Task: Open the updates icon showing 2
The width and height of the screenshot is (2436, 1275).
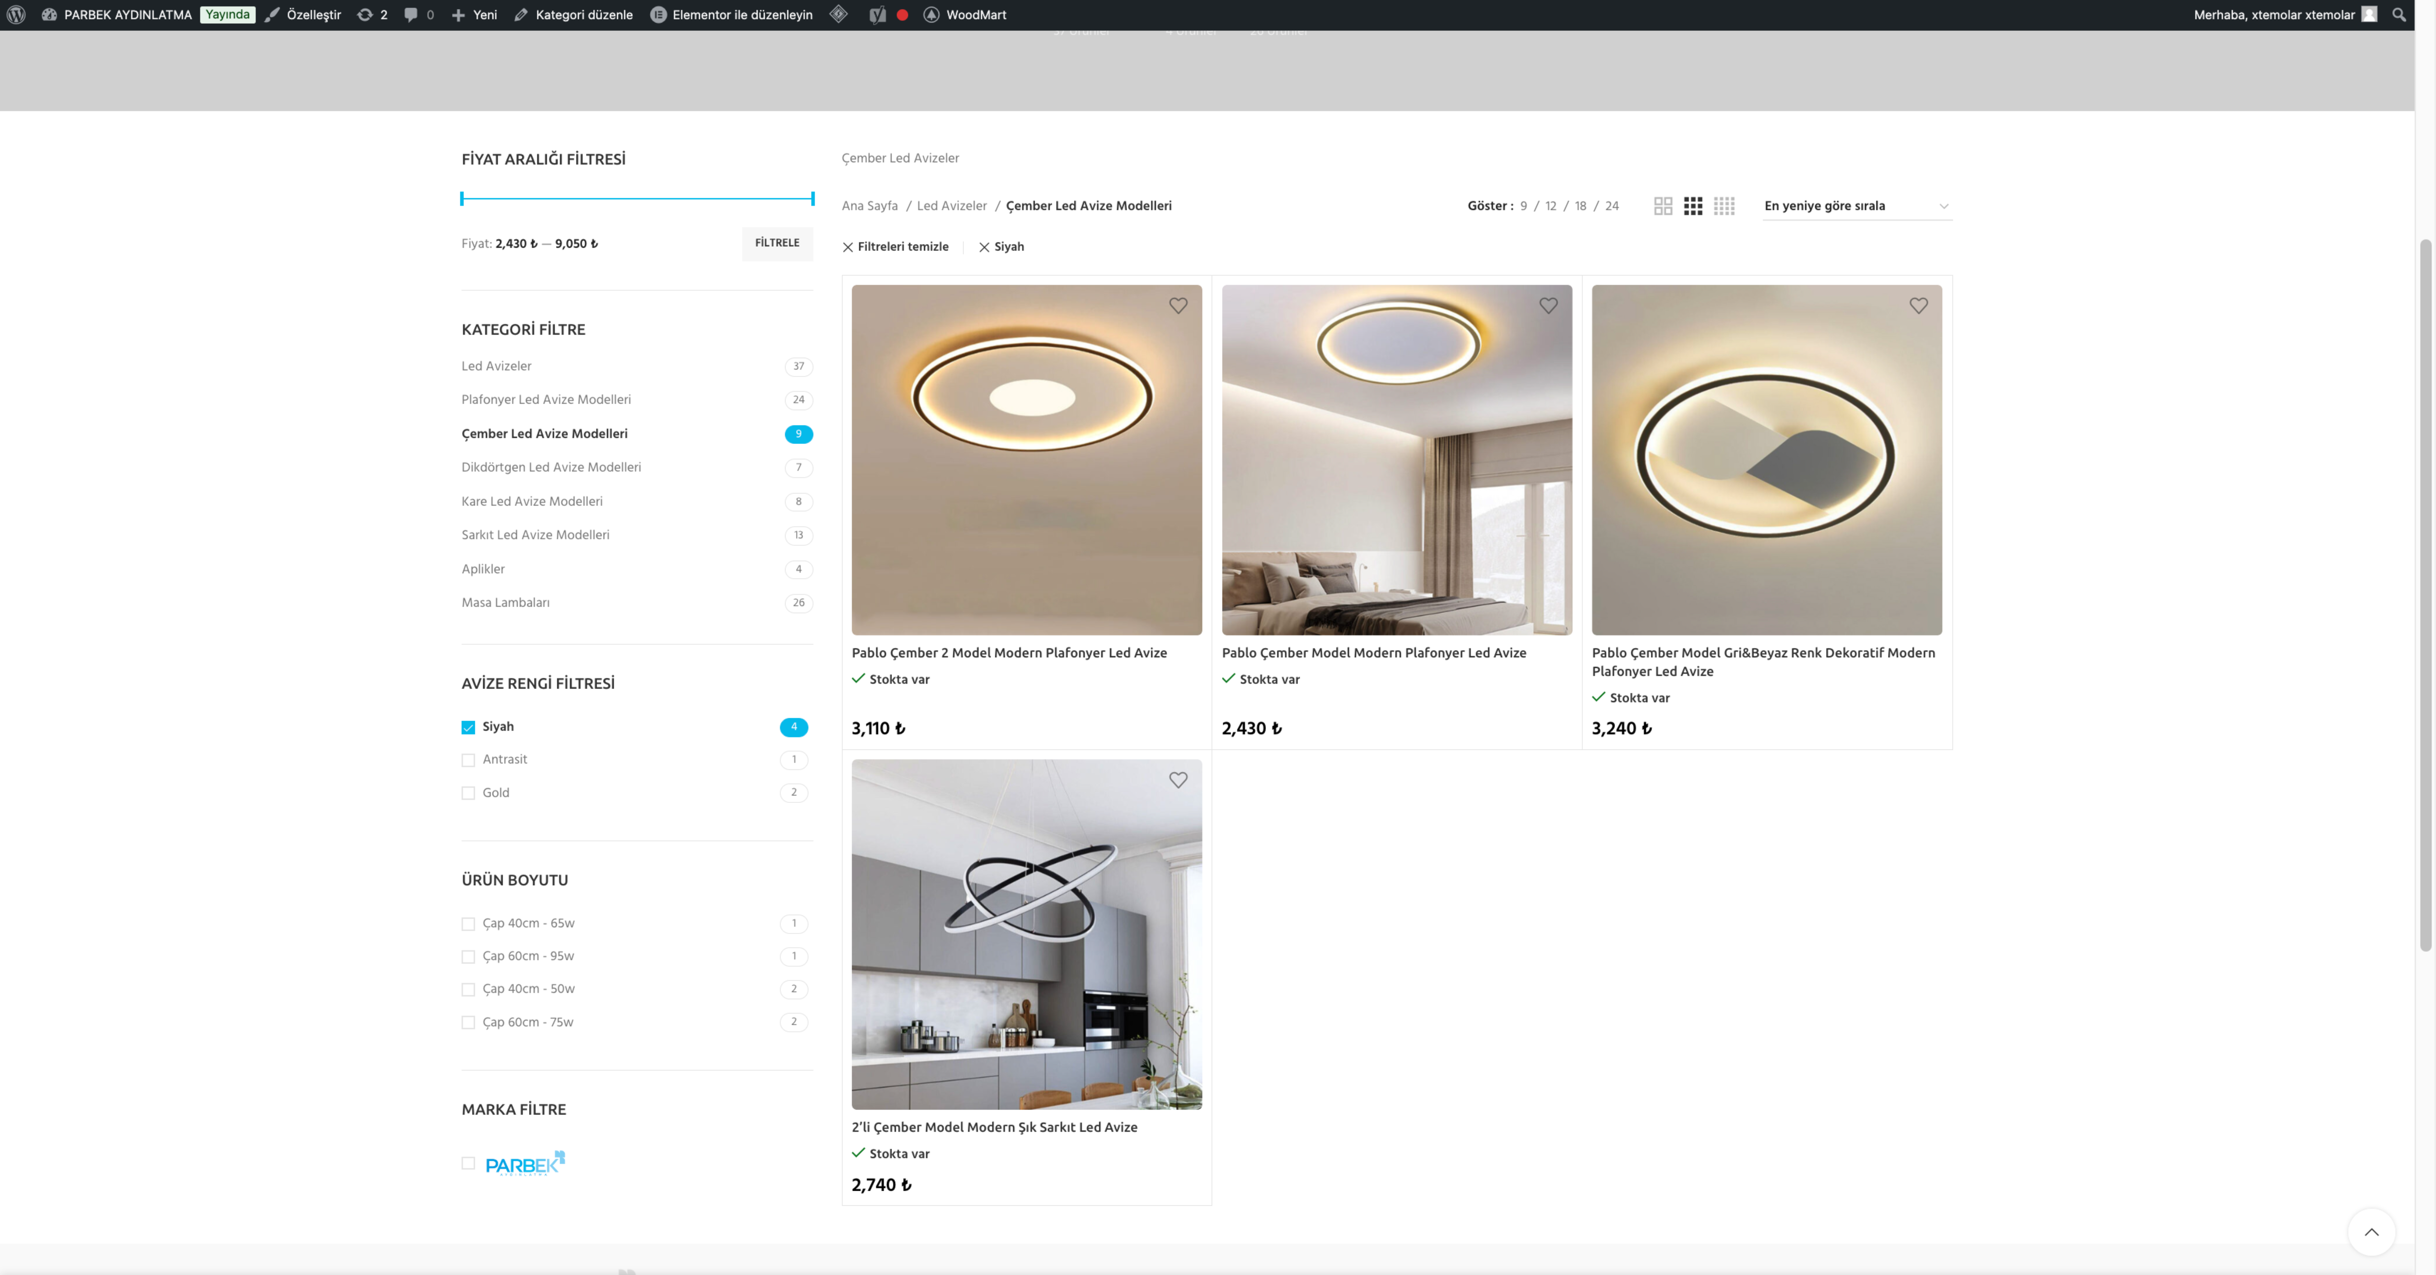Action: pyautogui.click(x=373, y=15)
